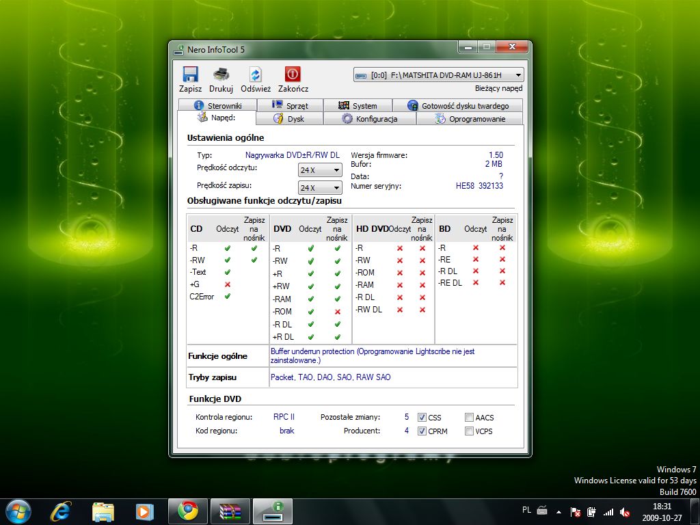
Task: Click the green check for CD -R Odczyt
Action: click(x=227, y=248)
